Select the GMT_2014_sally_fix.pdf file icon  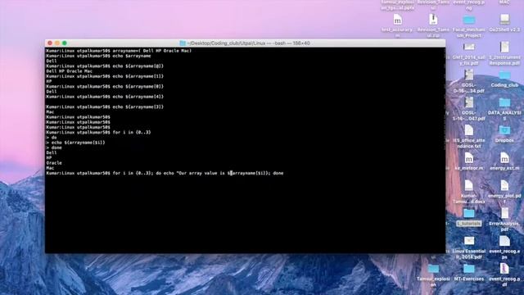pos(469,48)
